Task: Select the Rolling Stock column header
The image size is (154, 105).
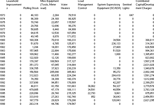Action: [x=31, y=8]
